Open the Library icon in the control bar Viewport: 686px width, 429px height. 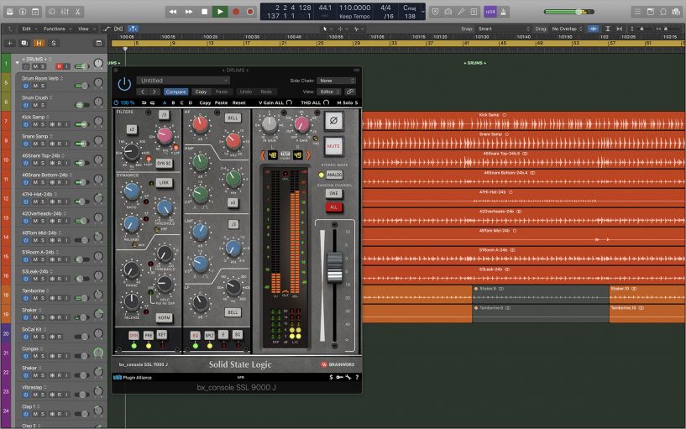click(x=9, y=12)
